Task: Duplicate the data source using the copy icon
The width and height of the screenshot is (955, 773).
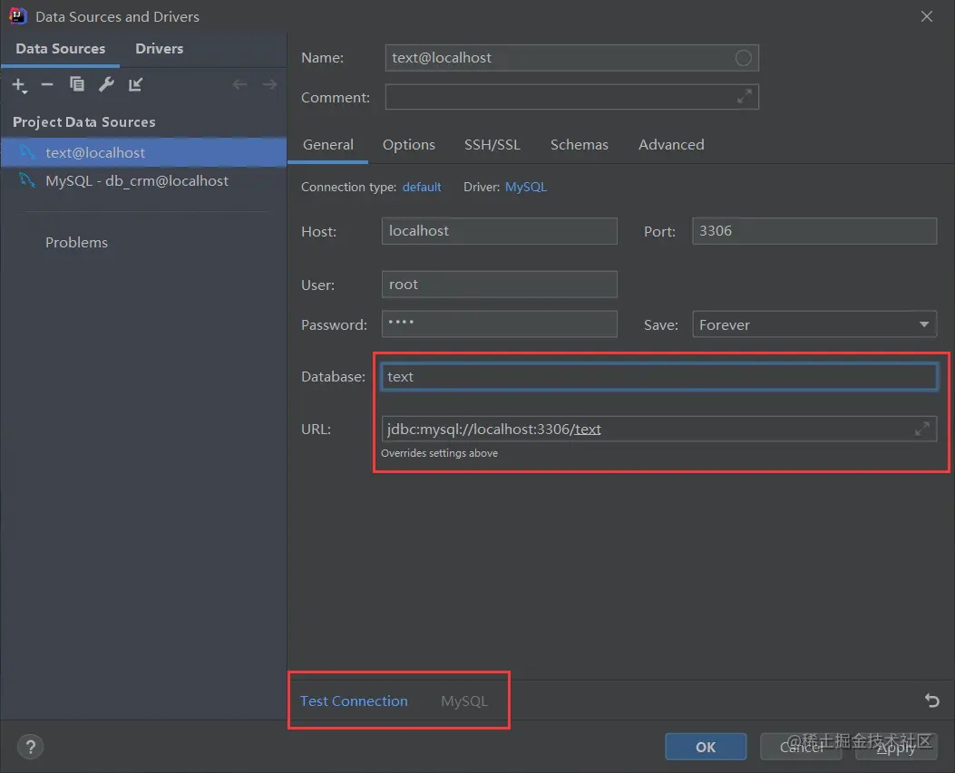Action: tap(77, 85)
